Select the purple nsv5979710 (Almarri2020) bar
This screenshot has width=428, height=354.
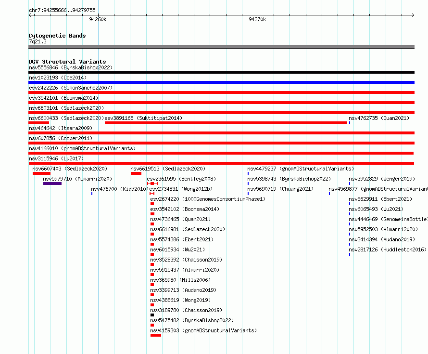[52, 184]
